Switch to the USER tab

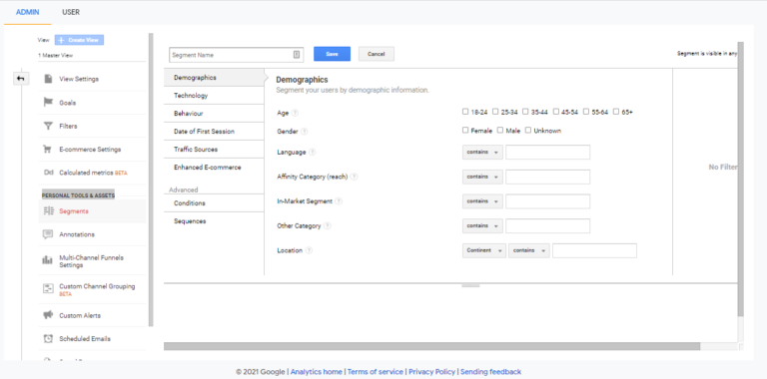[x=71, y=12]
